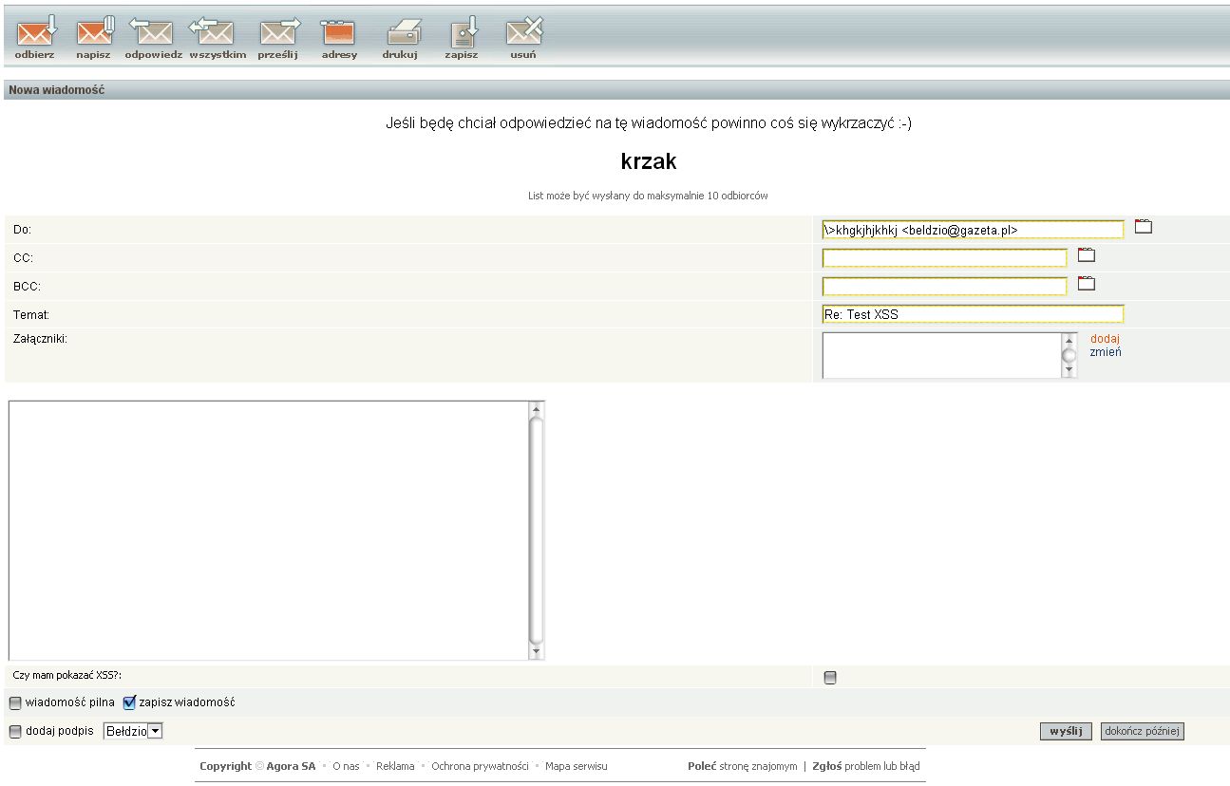
Task: Click the wyślij button
Action: click(1066, 731)
